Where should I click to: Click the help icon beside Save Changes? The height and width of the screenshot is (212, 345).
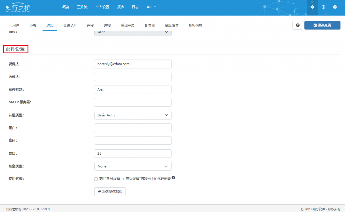click(x=298, y=25)
